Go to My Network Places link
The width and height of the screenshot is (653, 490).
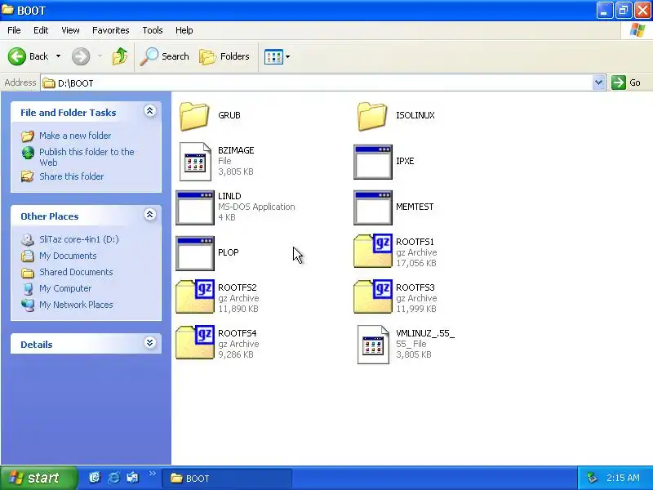[x=76, y=305]
